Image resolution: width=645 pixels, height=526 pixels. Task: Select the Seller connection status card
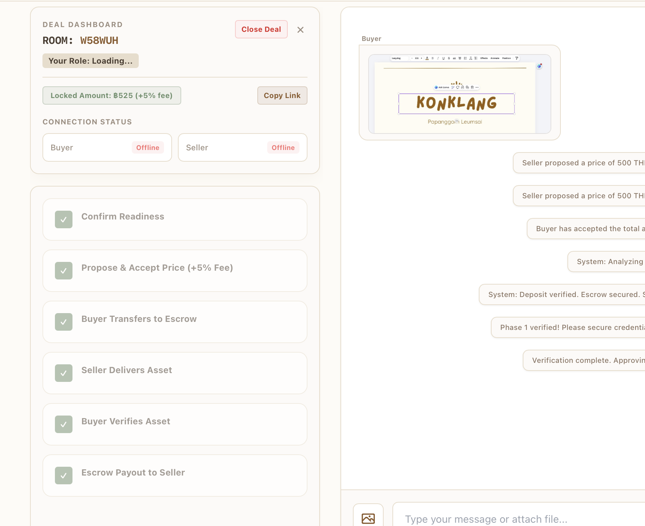coord(243,147)
